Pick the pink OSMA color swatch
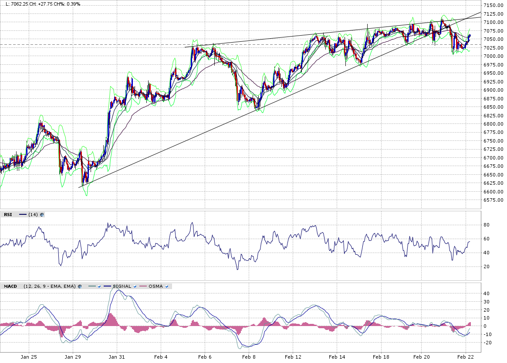 pyautogui.click(x=143, y=286)
